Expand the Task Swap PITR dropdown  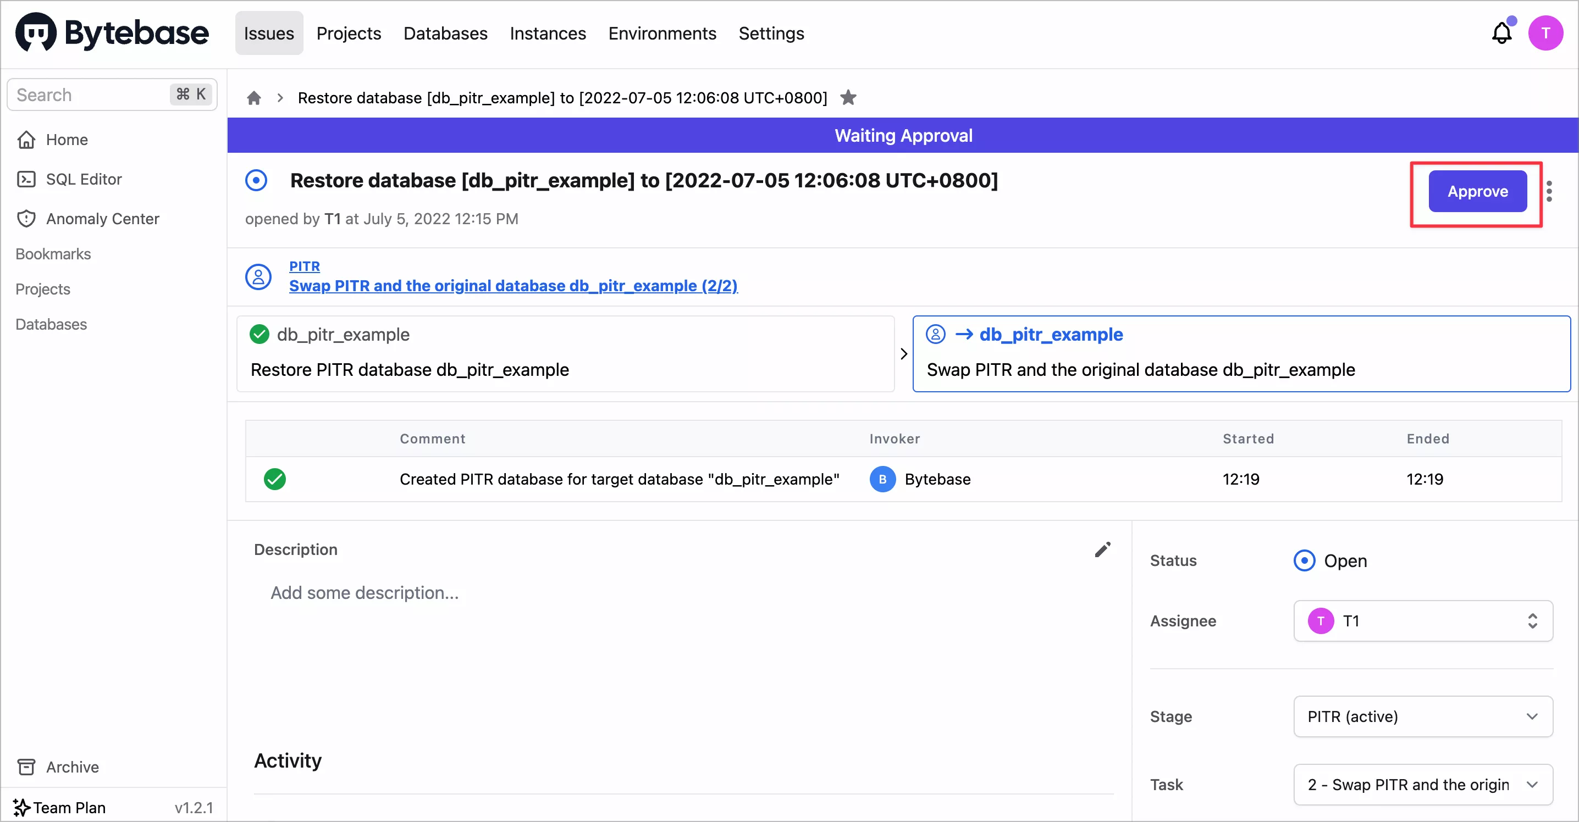click(1423, 785)
